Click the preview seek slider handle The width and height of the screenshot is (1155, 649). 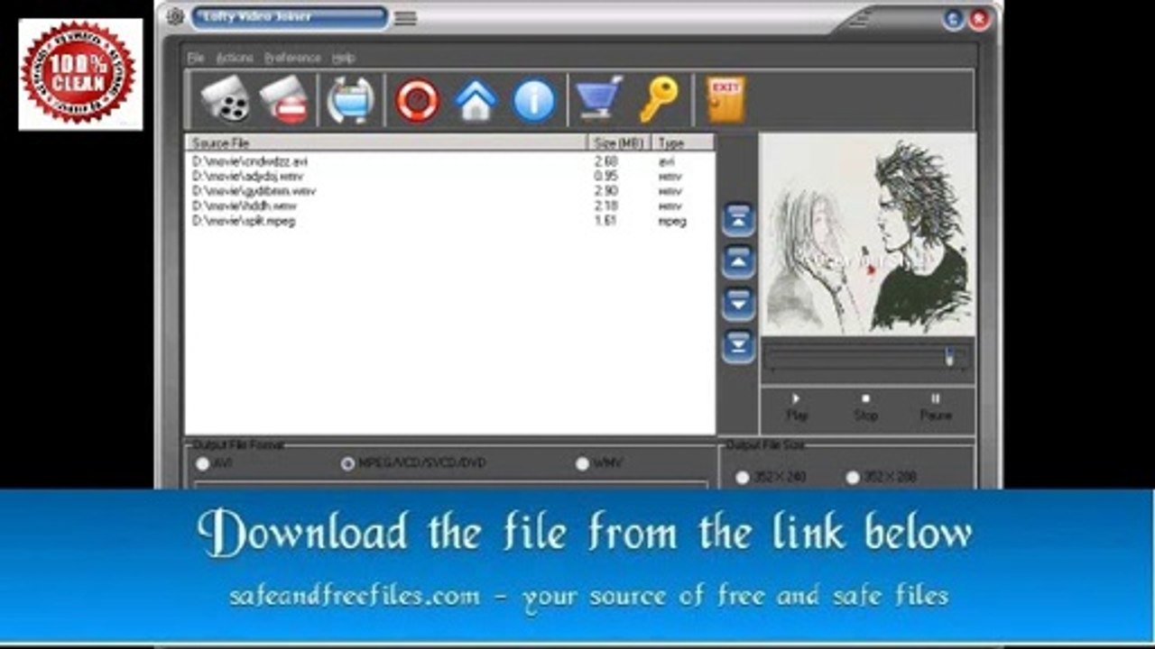point(950,357)
